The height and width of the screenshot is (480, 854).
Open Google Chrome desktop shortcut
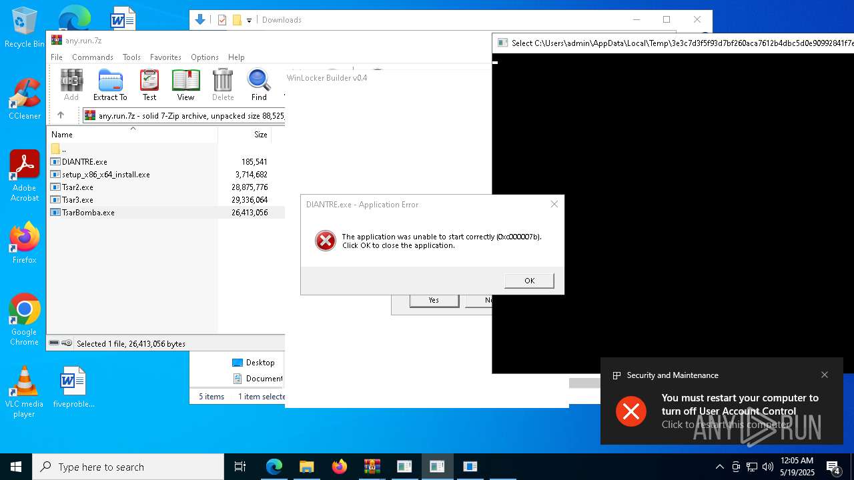tap(24, 320)
